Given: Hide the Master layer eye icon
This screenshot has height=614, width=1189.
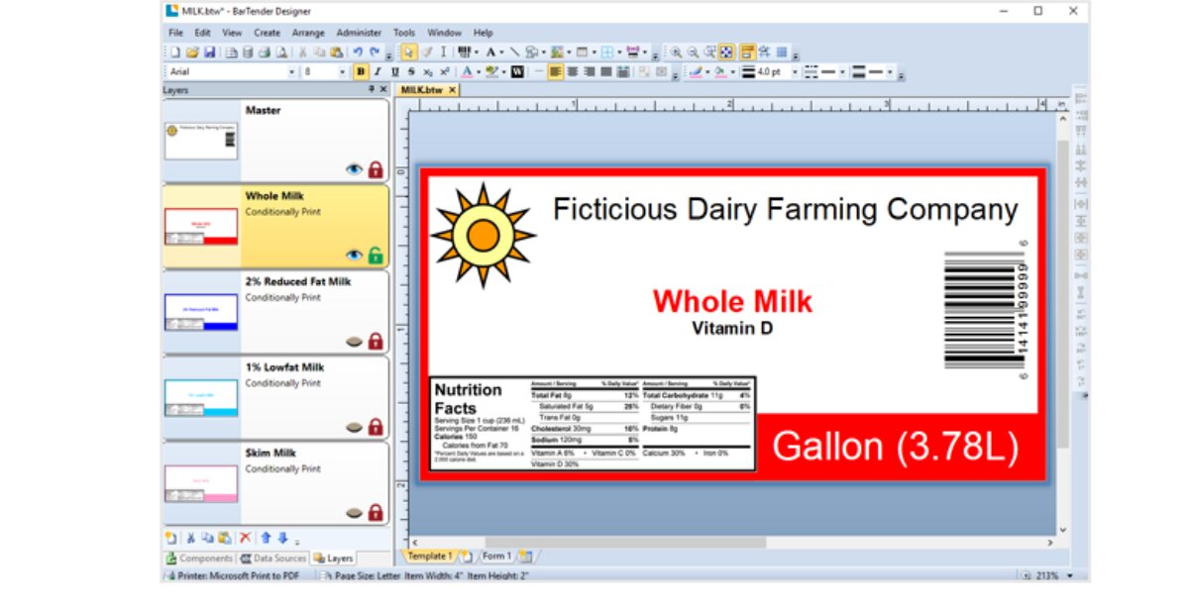Looking at the screenshot, I should pos(354,170).
